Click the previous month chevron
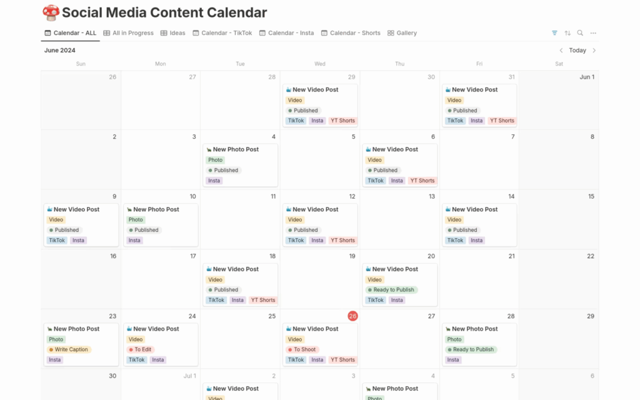 tap(561, 50)
